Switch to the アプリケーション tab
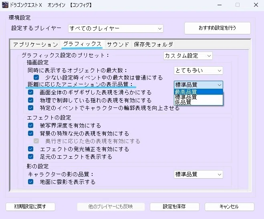The width and height of the screenshot is (264, 219). pos(36,44)
